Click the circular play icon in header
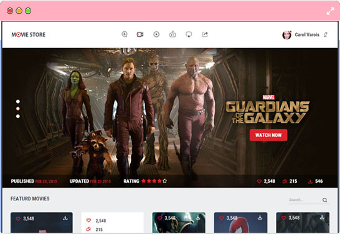The image size is (340, 234). click(156, 34)
